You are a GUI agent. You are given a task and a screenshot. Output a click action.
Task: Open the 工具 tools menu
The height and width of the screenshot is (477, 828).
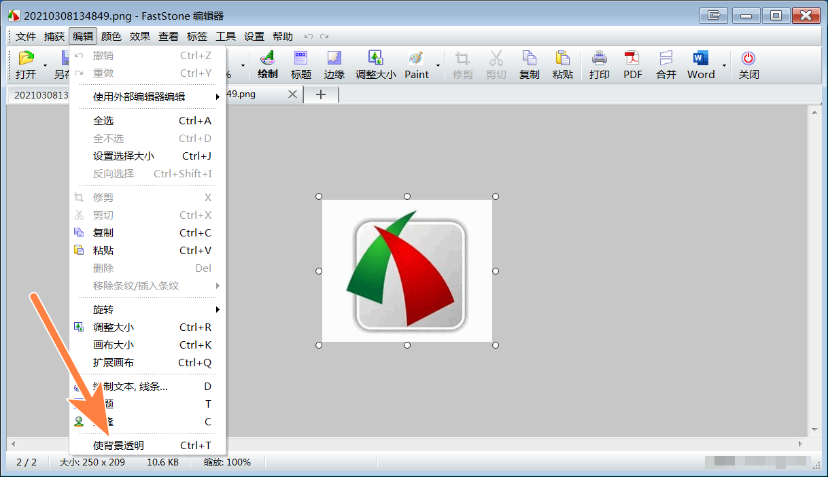tap(226, 37)
